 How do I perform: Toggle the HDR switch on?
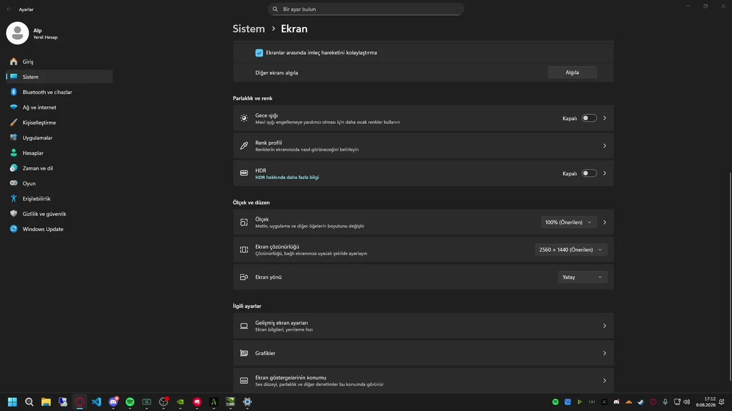point(589,173)
